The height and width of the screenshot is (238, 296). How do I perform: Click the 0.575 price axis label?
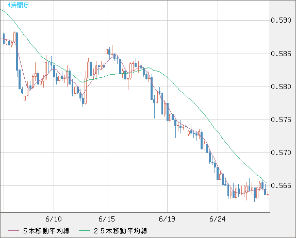[281, 120]
